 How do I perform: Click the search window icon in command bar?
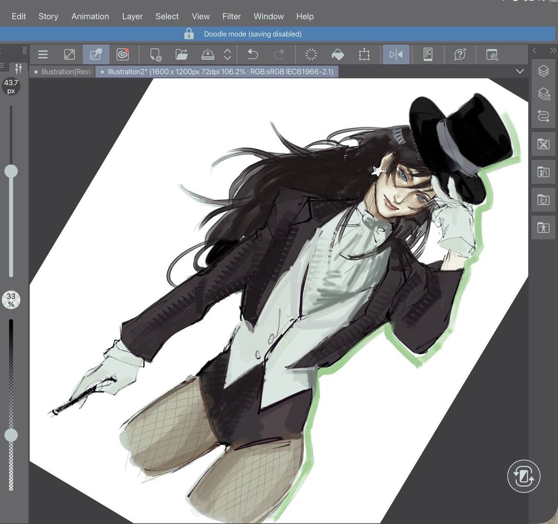pyautogui.click(x=492, y=54)
